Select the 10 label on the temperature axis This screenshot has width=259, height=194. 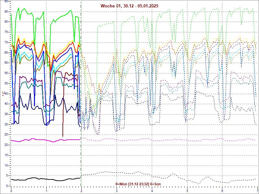pos(6,166)
